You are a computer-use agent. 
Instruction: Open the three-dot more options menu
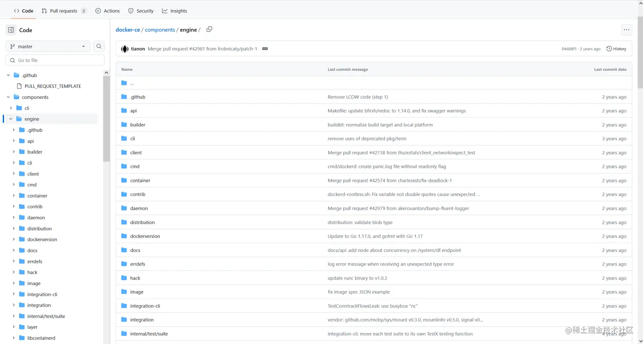pos(626,30)
